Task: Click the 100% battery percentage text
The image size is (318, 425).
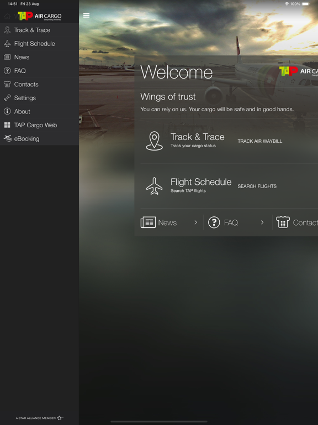Action: pos(295,4)
